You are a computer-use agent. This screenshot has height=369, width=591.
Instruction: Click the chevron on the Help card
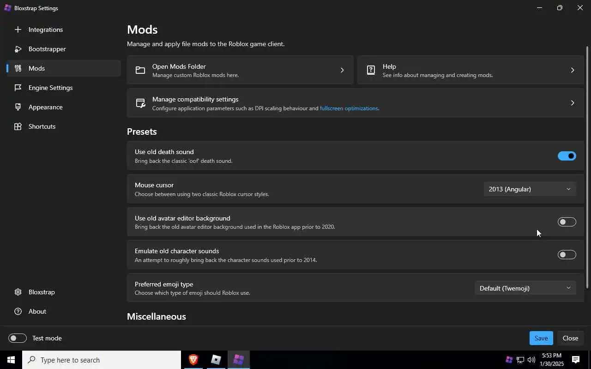click(573, 70)
